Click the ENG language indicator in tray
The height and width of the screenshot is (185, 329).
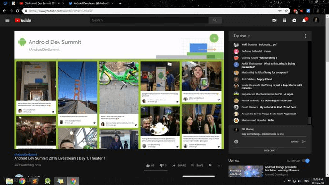306,181
